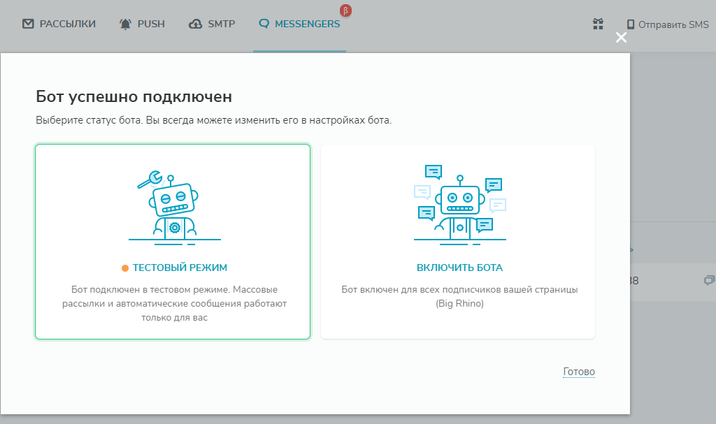The image size is (716, 424).
Task: Click the chat bubble icon beside MESSENGERS
Action: [264, 23]
